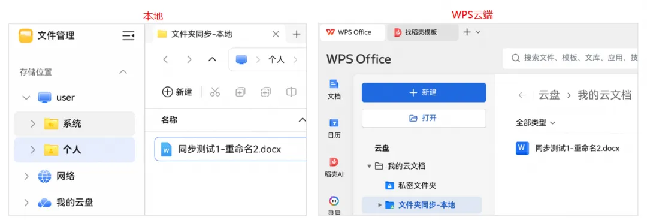
Task: Expand the 系统 folder node
Action: 32,123
